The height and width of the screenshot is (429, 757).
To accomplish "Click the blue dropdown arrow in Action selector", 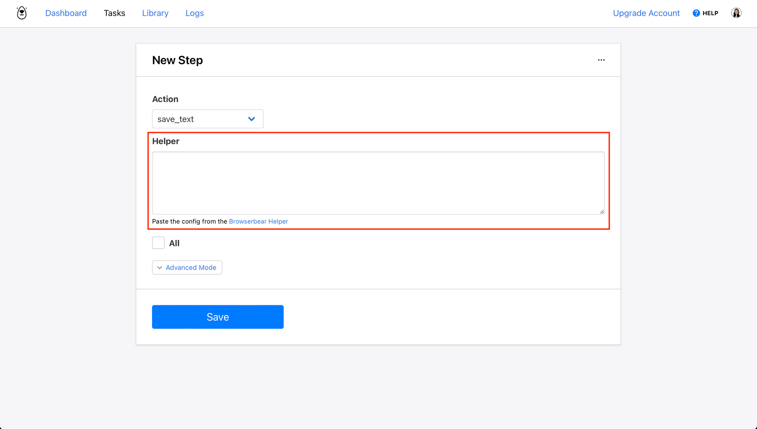I will (251, 119).
